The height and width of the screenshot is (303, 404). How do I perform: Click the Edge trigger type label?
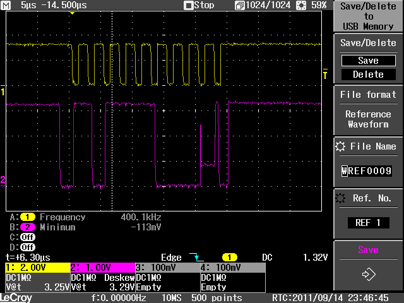(x=171, y=258)
